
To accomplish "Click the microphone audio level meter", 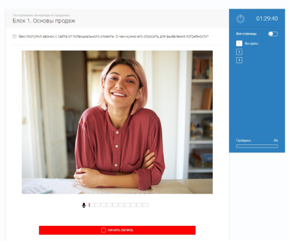I will tap(118, 205).
